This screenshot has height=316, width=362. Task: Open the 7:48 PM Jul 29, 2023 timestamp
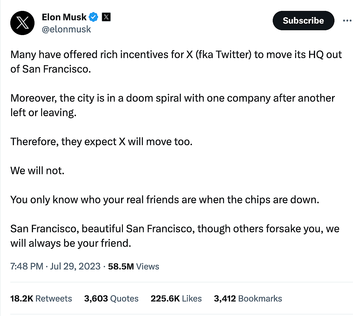55,266
